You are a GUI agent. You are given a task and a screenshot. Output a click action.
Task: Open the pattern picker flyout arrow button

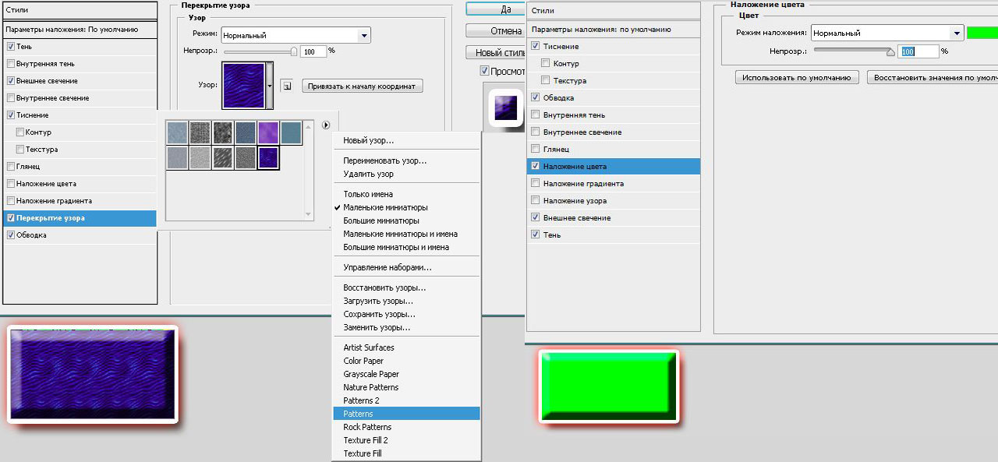pyautogui.click(x=325, y=125)
